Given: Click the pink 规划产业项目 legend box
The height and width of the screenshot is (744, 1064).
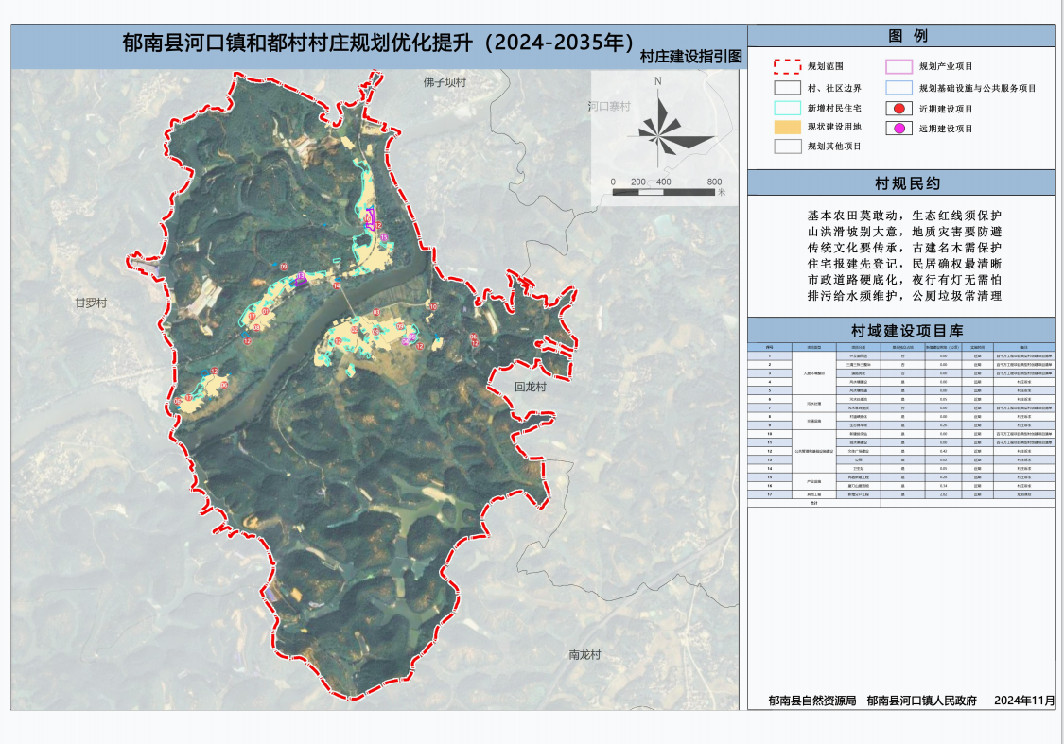Looking at the screenshot, I should 898,67.
